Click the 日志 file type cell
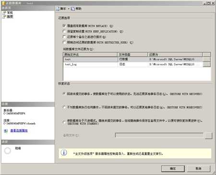Image resolution: width=216 pixels, height=175 pixels. [132, 64]
